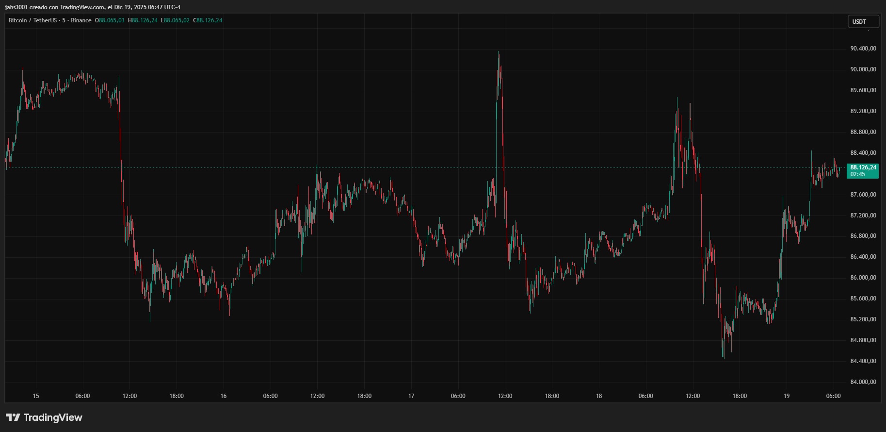Click the jahs3001 creado con TradingView.com caption

tap(92, 7)
